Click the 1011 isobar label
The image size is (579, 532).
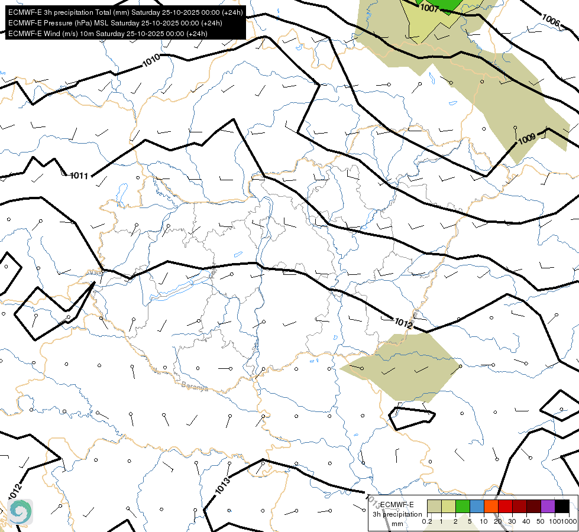[79, 176]
